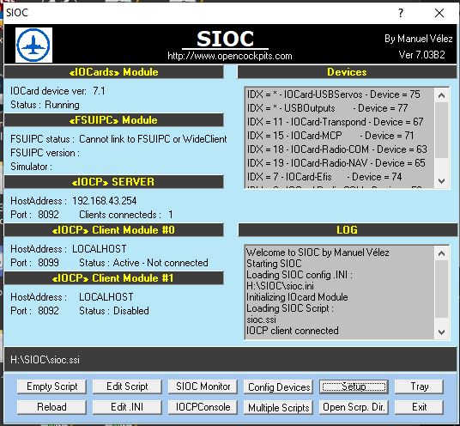460x426 pixels.
Task: Click log line 'Loading SIOC Script :'
Action: pos(290,308)
